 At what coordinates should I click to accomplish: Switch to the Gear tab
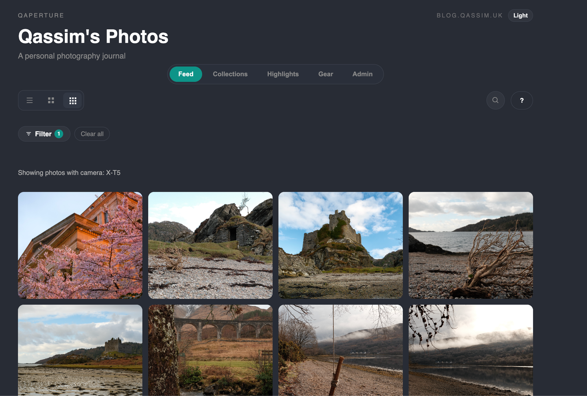coord(325,74)
